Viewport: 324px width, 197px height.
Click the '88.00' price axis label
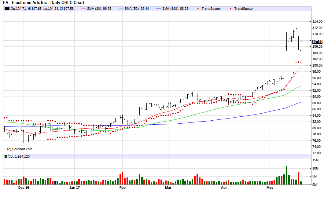(317, 103)
